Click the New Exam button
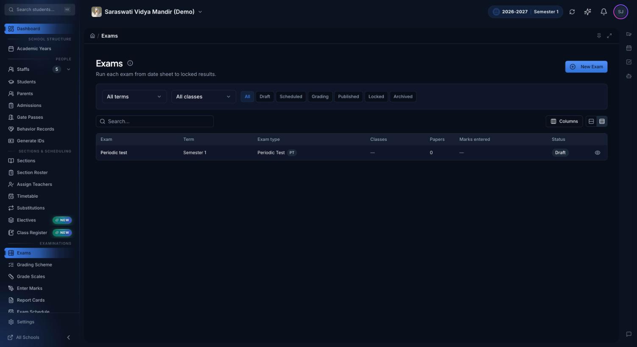637x347 pixels. [586, 67]
